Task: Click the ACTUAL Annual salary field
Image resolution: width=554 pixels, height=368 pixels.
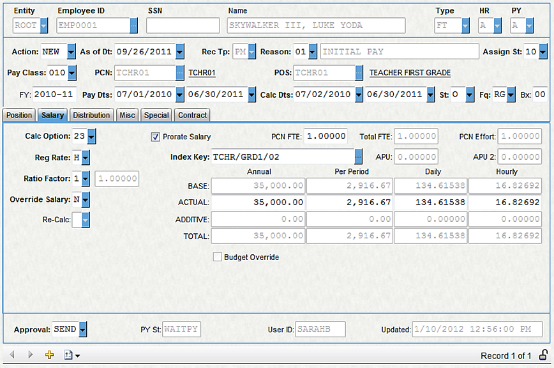Action: coord(258,202)
